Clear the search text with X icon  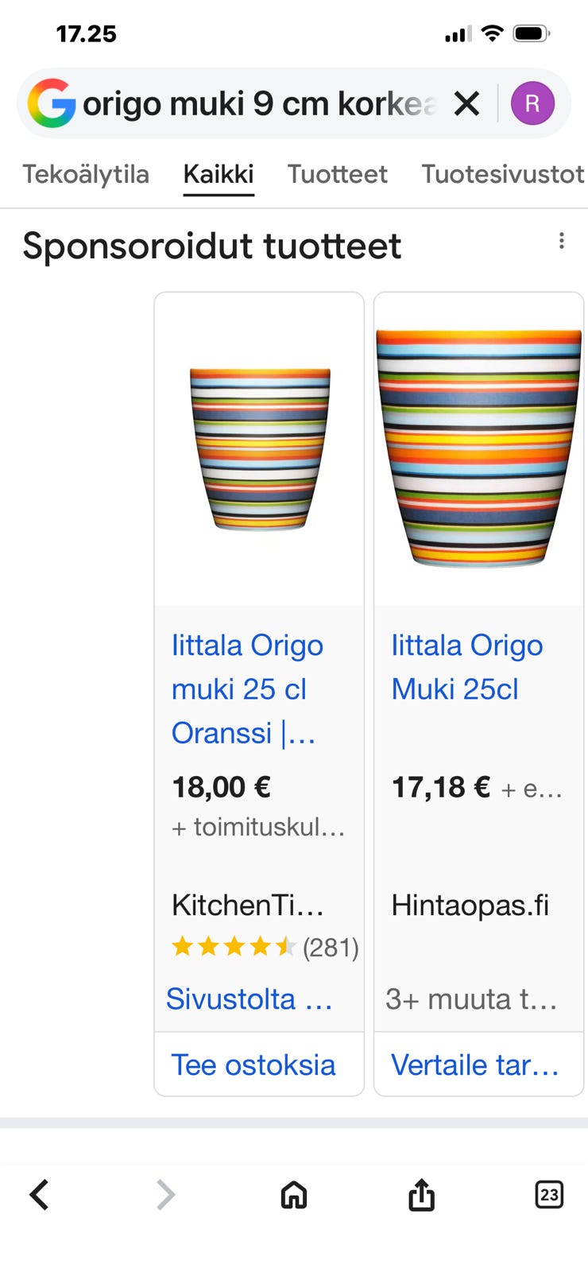point(466,103)
